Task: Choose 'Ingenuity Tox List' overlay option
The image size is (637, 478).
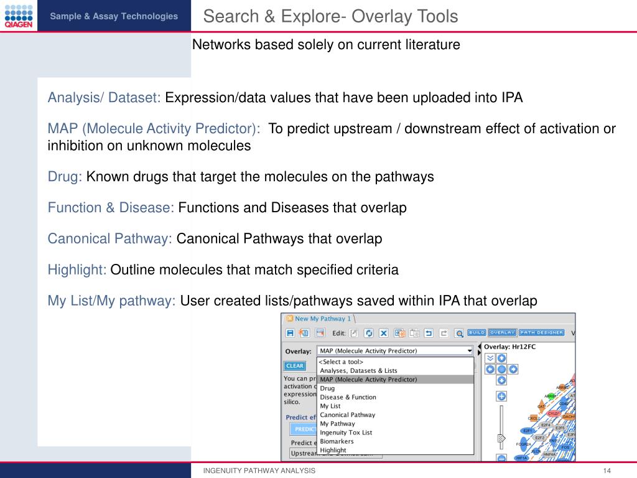Action: coord(395,433)
